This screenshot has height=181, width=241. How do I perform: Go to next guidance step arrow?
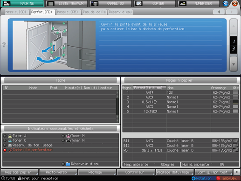click(234, 64)
